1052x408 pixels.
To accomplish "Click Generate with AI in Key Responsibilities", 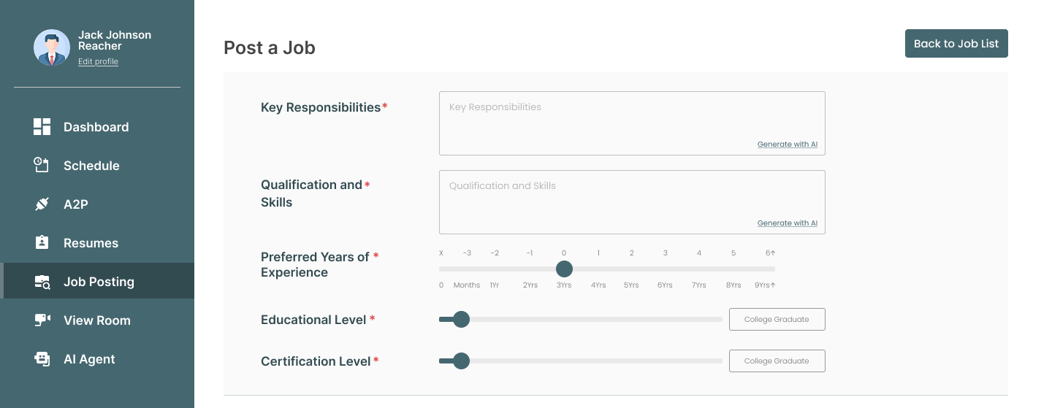I will [x=787, y=145].
